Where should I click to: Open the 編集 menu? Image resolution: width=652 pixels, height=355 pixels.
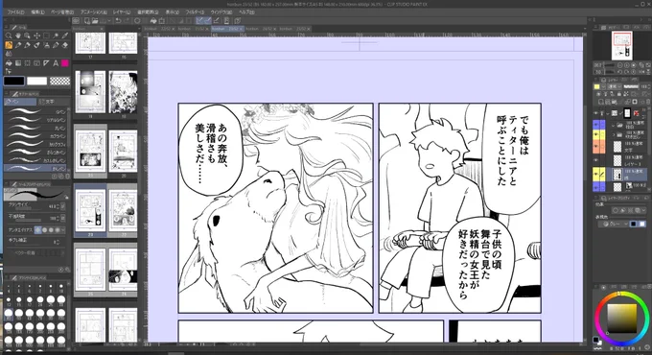37,12
